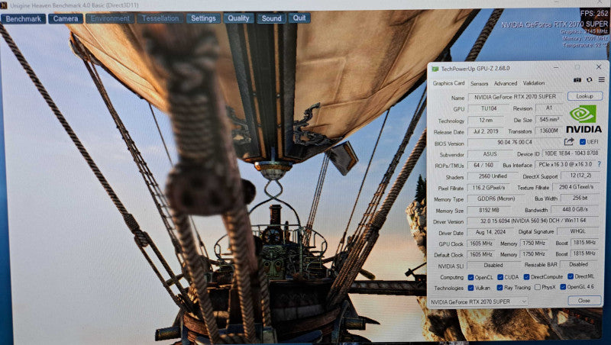Open the Advanced tab
Screen dimensions: 611x345
506,83
